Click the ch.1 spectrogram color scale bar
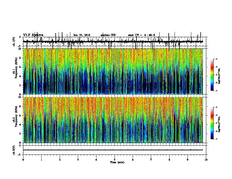The height and width of the screenshot is (179, 232). pos(212,75)
